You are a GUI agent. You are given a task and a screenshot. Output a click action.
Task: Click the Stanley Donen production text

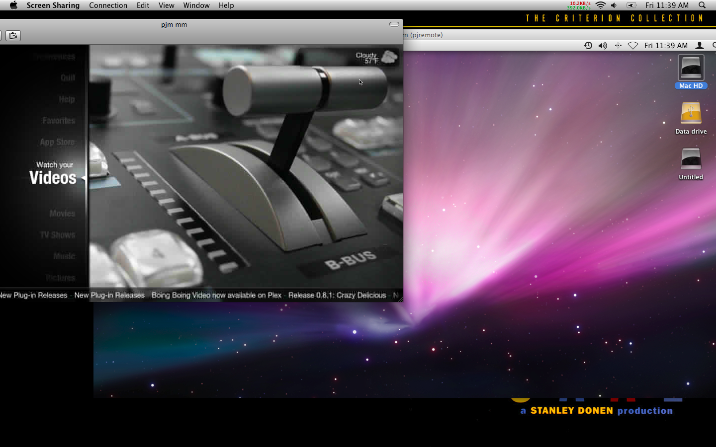coord(597,411)
